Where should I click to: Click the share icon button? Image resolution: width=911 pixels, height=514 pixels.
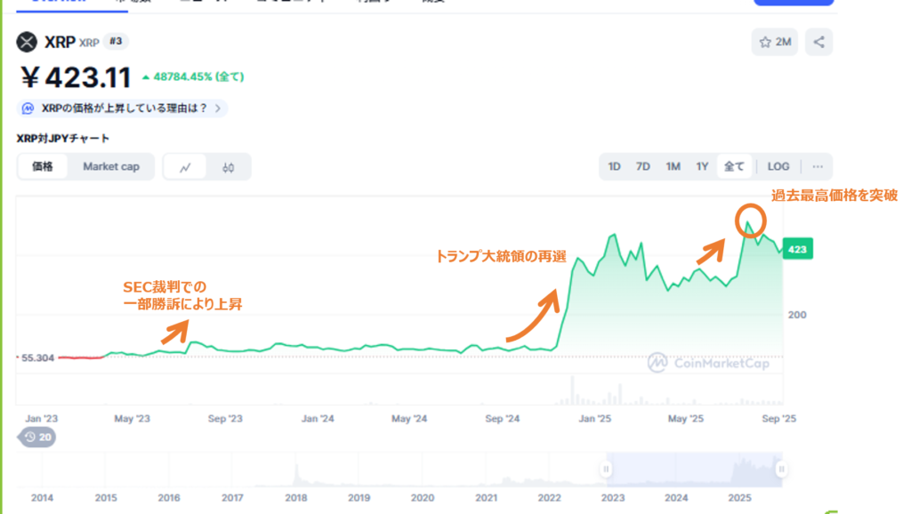(x=819, y=42)
